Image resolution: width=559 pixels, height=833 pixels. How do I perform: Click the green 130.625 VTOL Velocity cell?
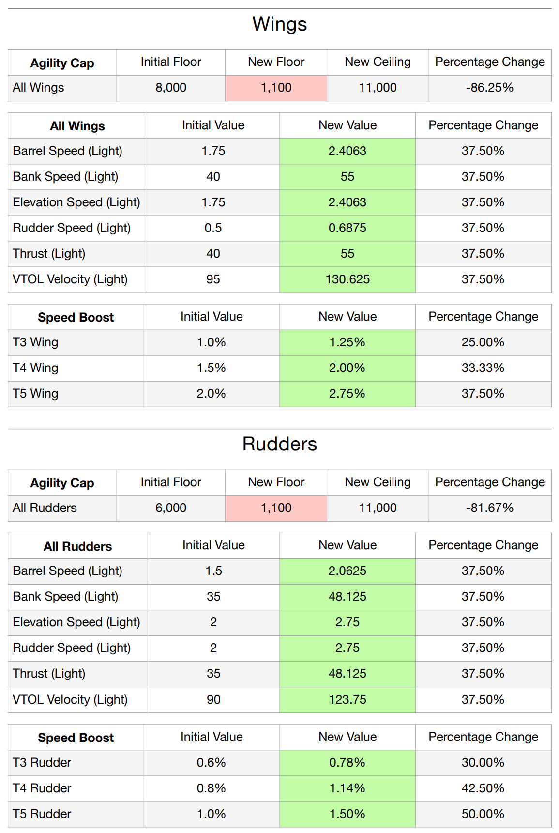347,279
